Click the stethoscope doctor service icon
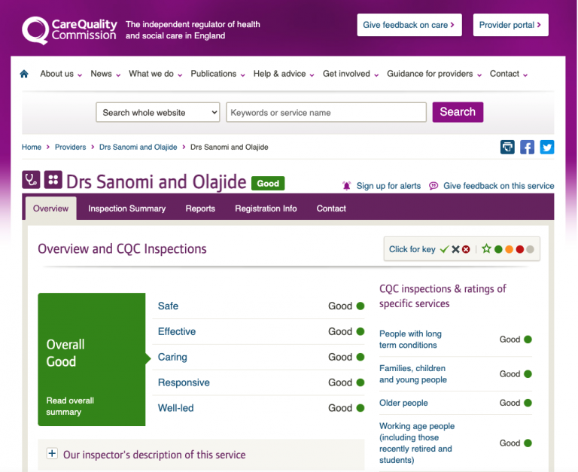Screen dimensions: 578x472 coord(31,180)
